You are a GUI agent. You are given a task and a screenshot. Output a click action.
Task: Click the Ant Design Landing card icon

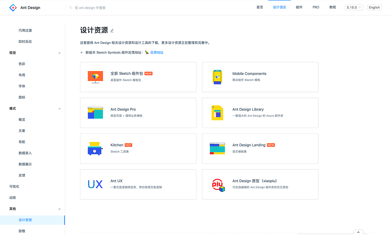click(217, 148)
